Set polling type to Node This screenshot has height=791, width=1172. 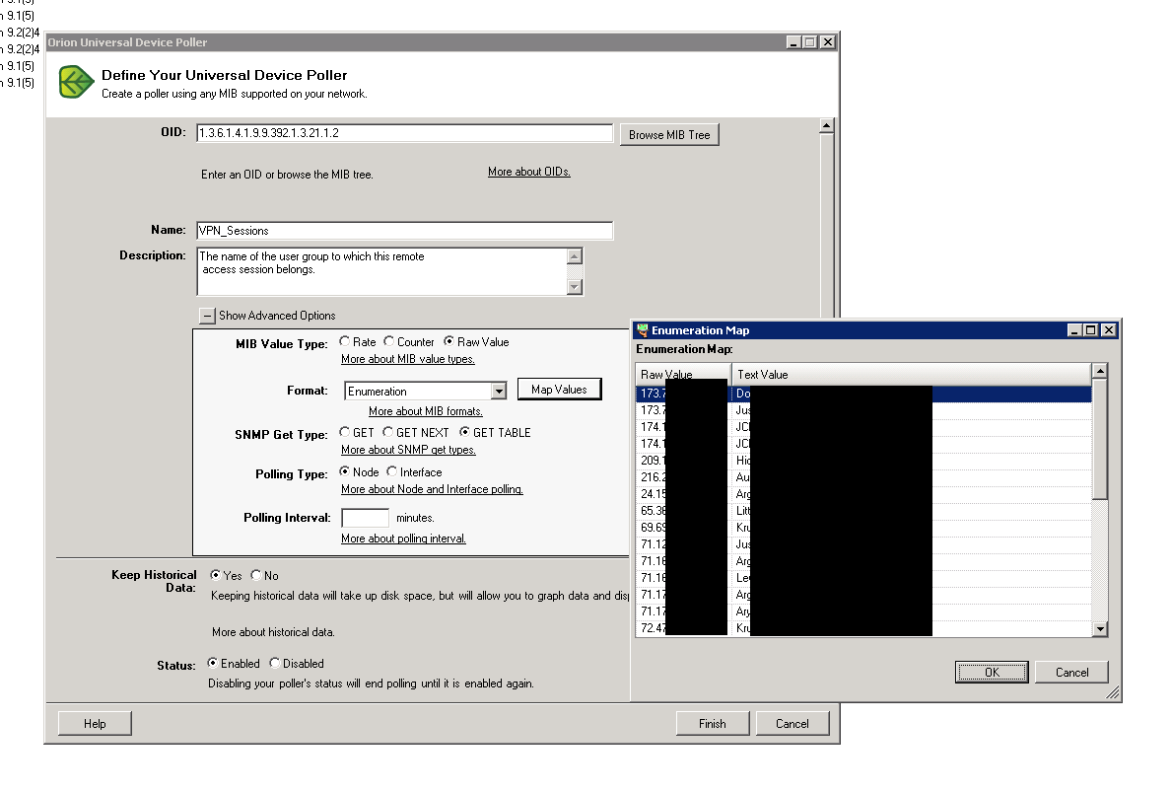click(345, 471)
